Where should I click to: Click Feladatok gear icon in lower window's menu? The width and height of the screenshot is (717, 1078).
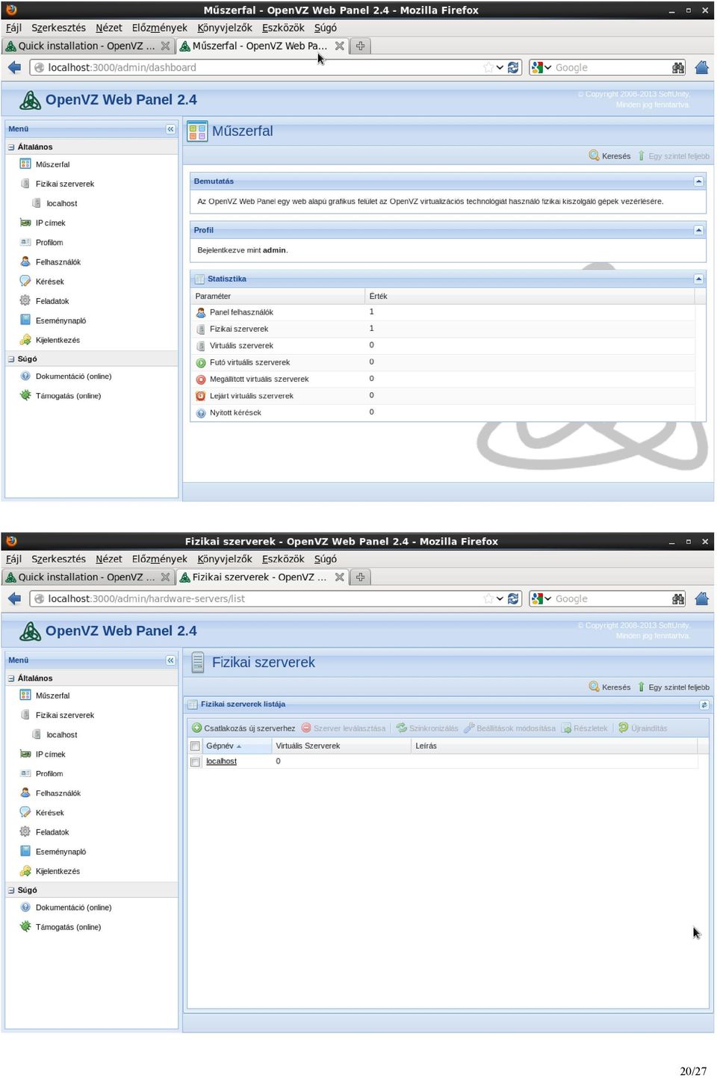[25, 831]
